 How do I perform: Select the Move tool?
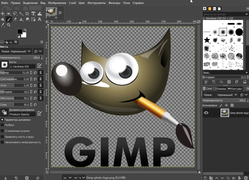(x=3, y=14)
